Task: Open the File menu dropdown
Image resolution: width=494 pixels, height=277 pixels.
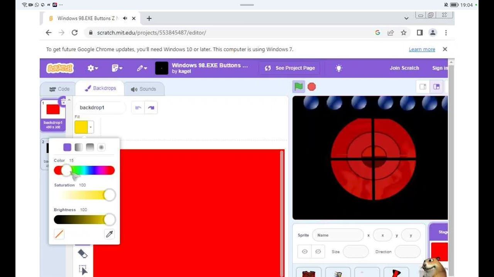Action: pyautogui.click(x=117, y=68)
